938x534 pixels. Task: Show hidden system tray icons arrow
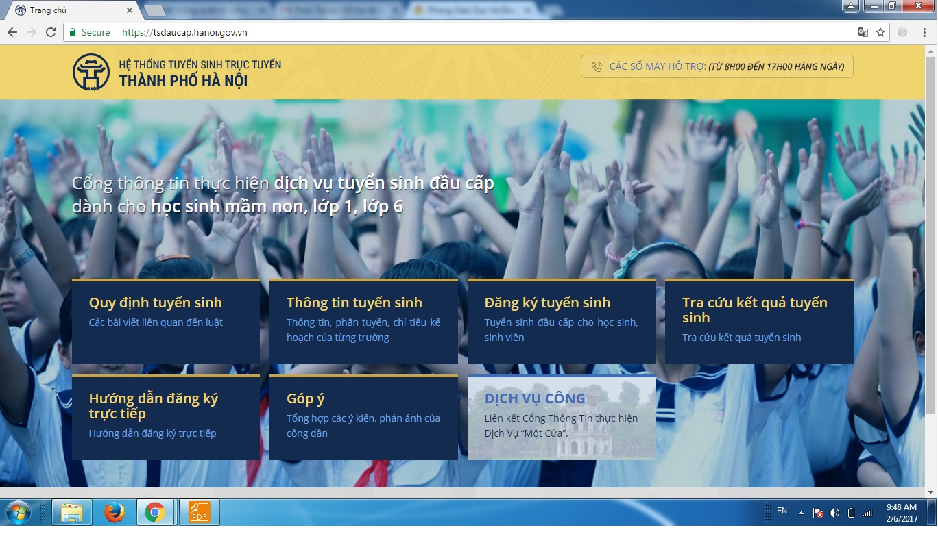[x=801, y=513]
